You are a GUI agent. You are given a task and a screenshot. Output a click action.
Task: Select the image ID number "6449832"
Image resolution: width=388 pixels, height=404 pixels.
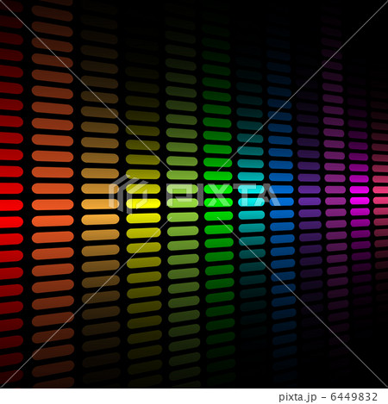pyautogui.click(x=354, y=397)
